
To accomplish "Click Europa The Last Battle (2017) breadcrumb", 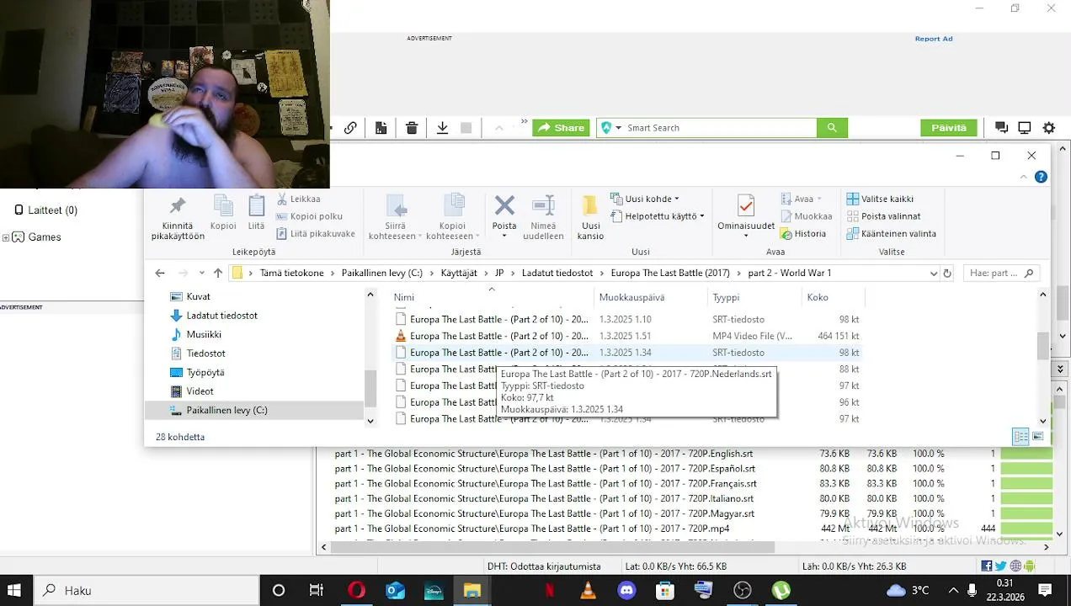I will point(670,274).
